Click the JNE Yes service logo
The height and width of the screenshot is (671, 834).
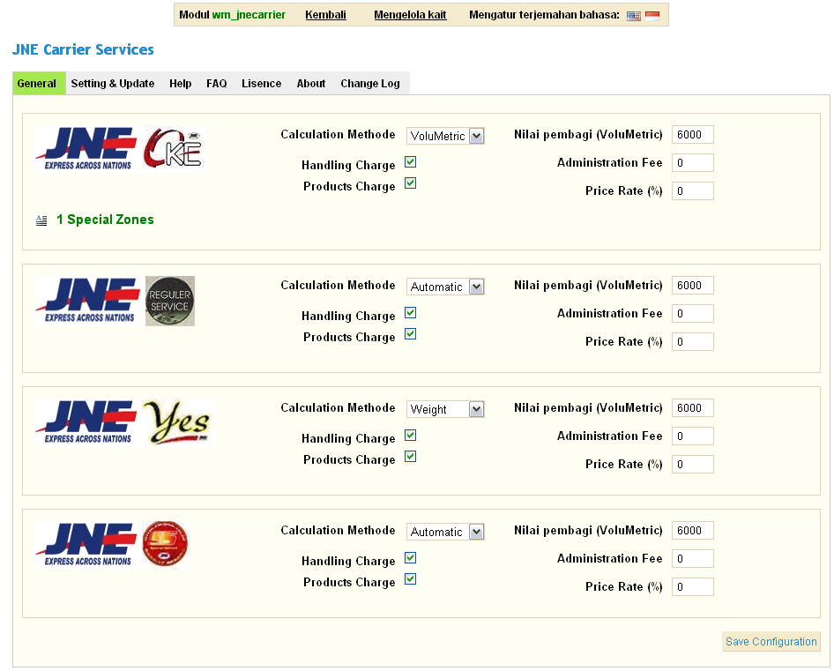click(177, 422)
